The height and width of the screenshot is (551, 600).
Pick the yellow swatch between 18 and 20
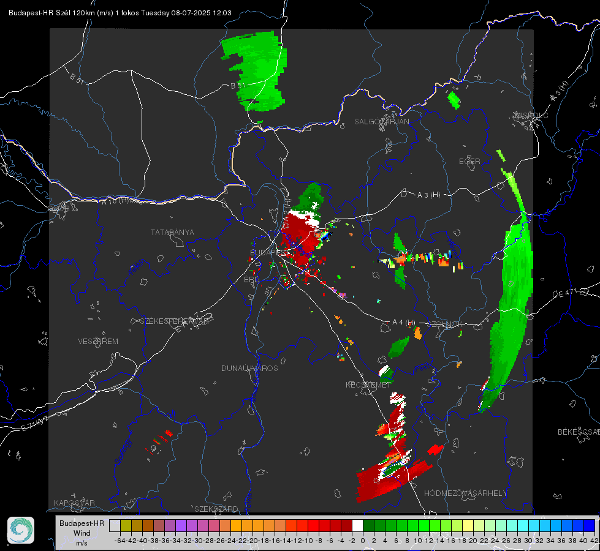(468, 525)
